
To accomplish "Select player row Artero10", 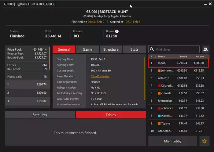I will click(178, 78).
